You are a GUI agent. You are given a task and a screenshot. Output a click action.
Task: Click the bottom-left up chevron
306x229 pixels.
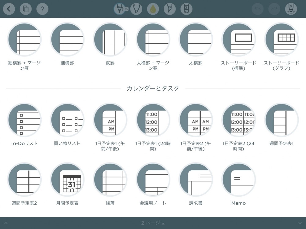coord(6,223)
